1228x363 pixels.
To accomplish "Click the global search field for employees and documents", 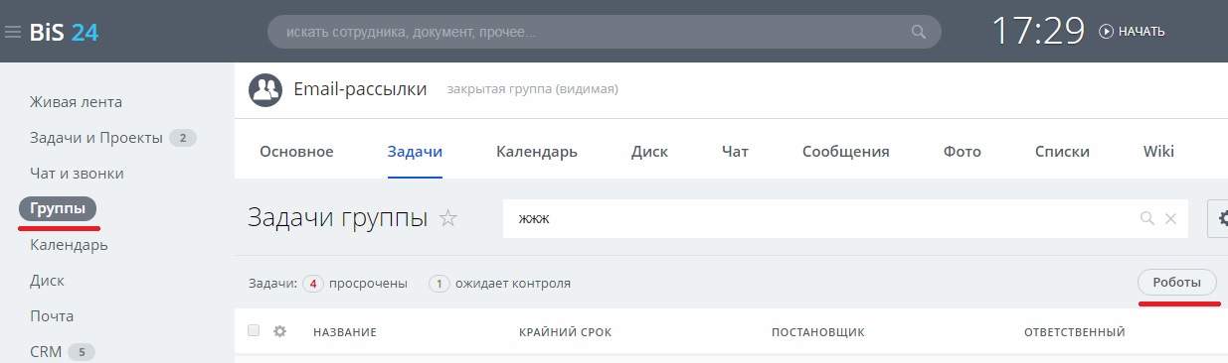I will [x=604, y=32].
